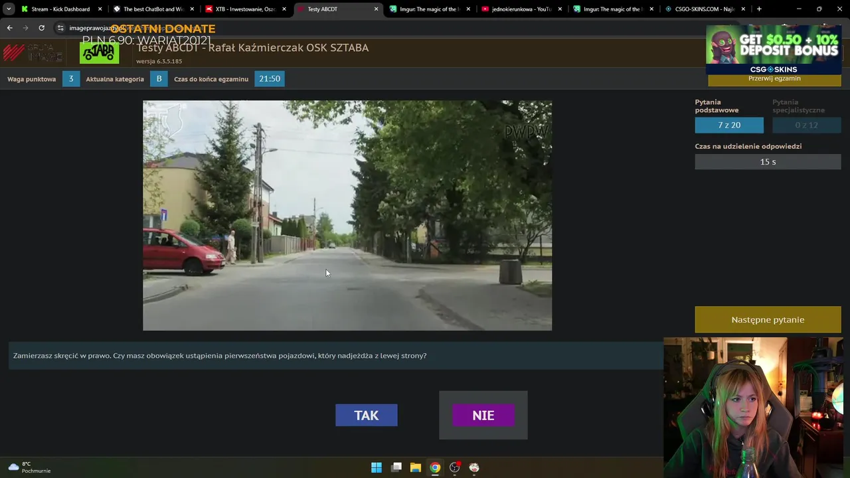Viewport: 850px width, 478px height.
Task: Open a new browser tab
Action: 759,9
